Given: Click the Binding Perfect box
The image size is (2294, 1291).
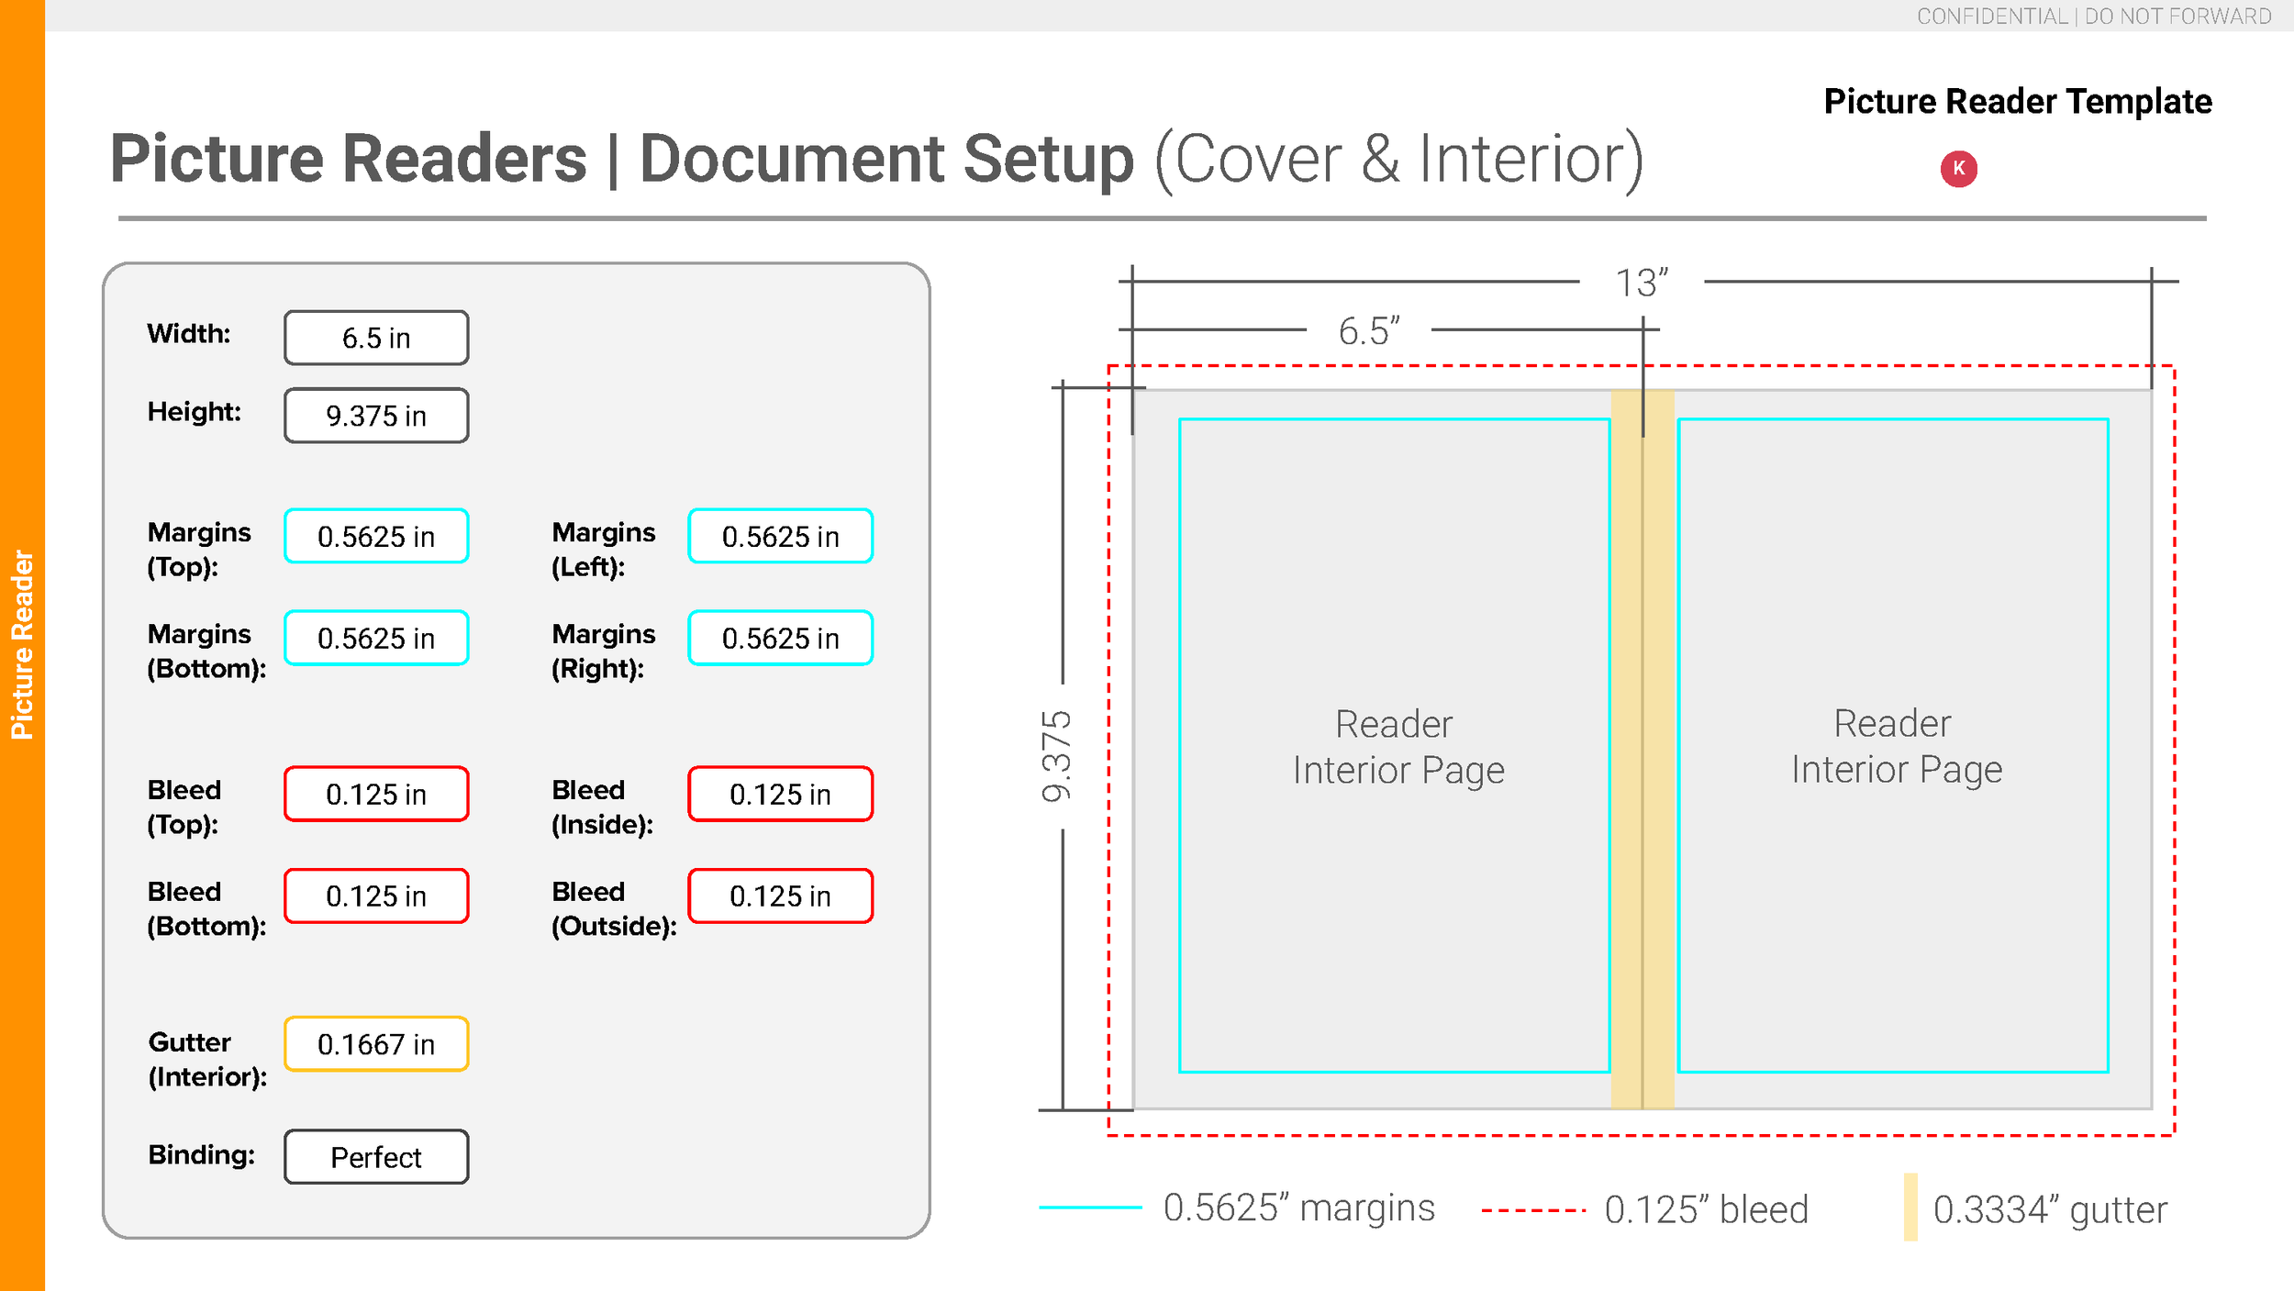Looking at the screenshot, I should pos(376,1157).
